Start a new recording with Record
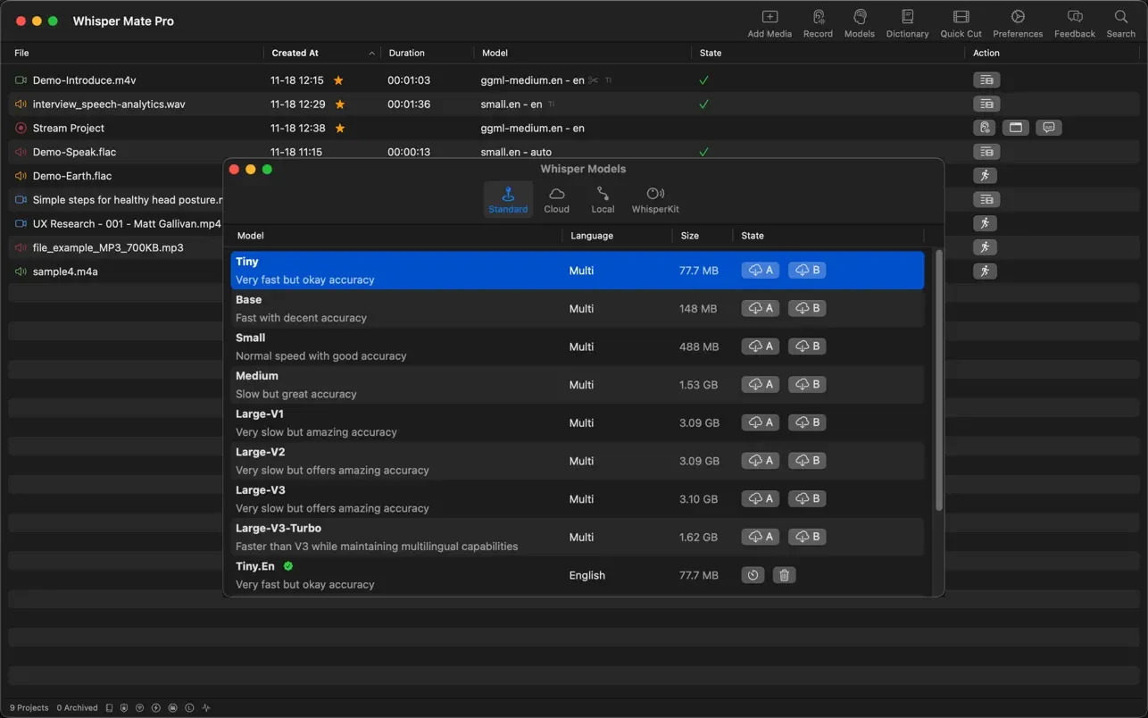The width and height of the screenshot is (1148, 718). pyautogui.click(x=818, y=23)
